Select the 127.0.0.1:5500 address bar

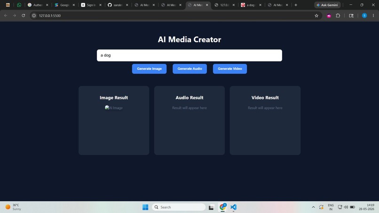coord(173,16)
